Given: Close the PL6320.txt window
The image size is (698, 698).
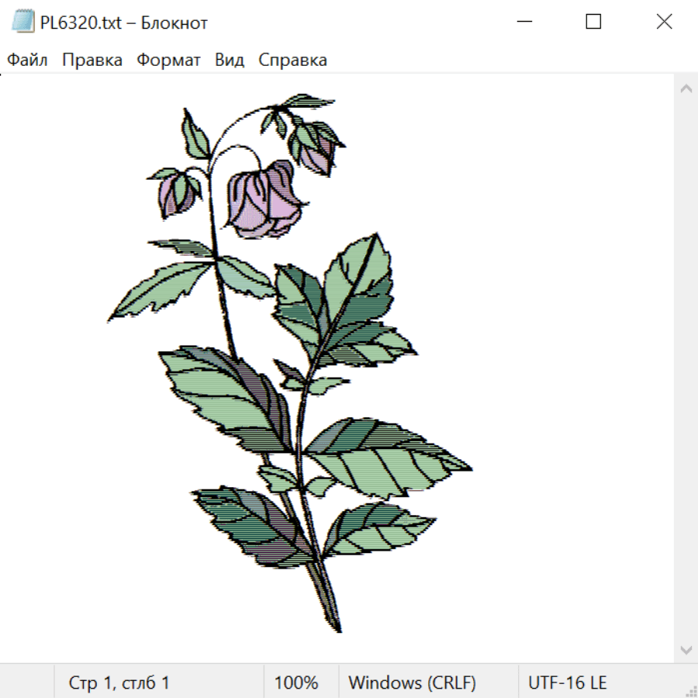Looking at the screenshot, I should point(664,22).
